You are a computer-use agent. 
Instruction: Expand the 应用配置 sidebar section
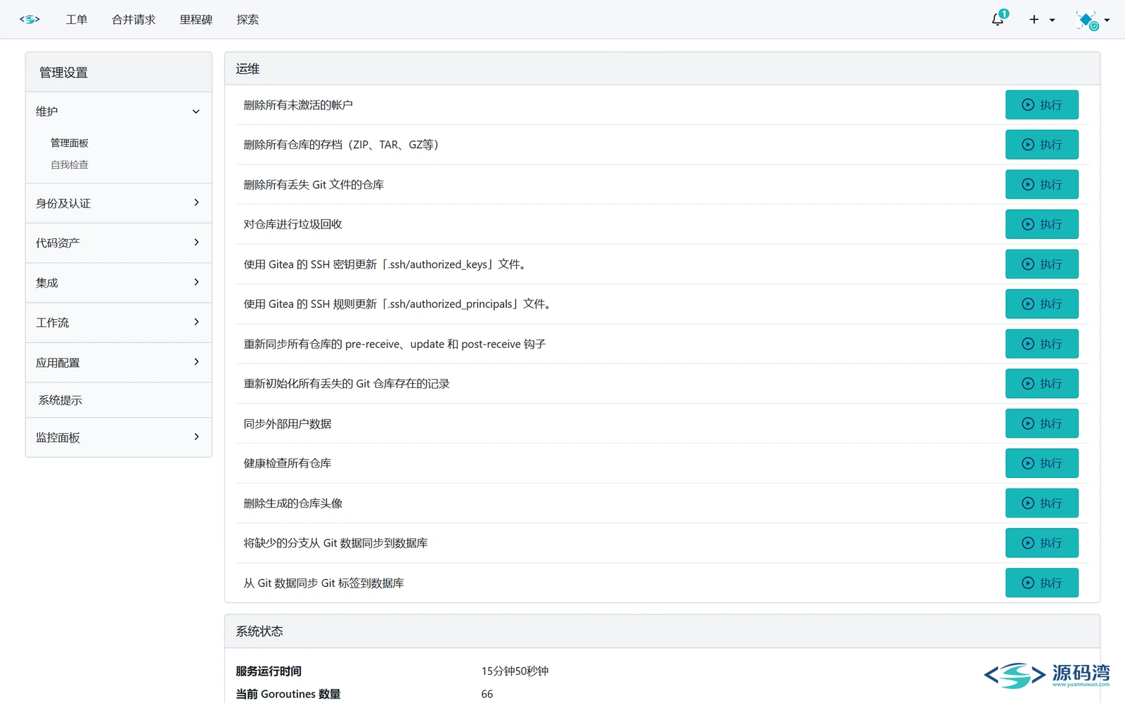coord(118,363)
